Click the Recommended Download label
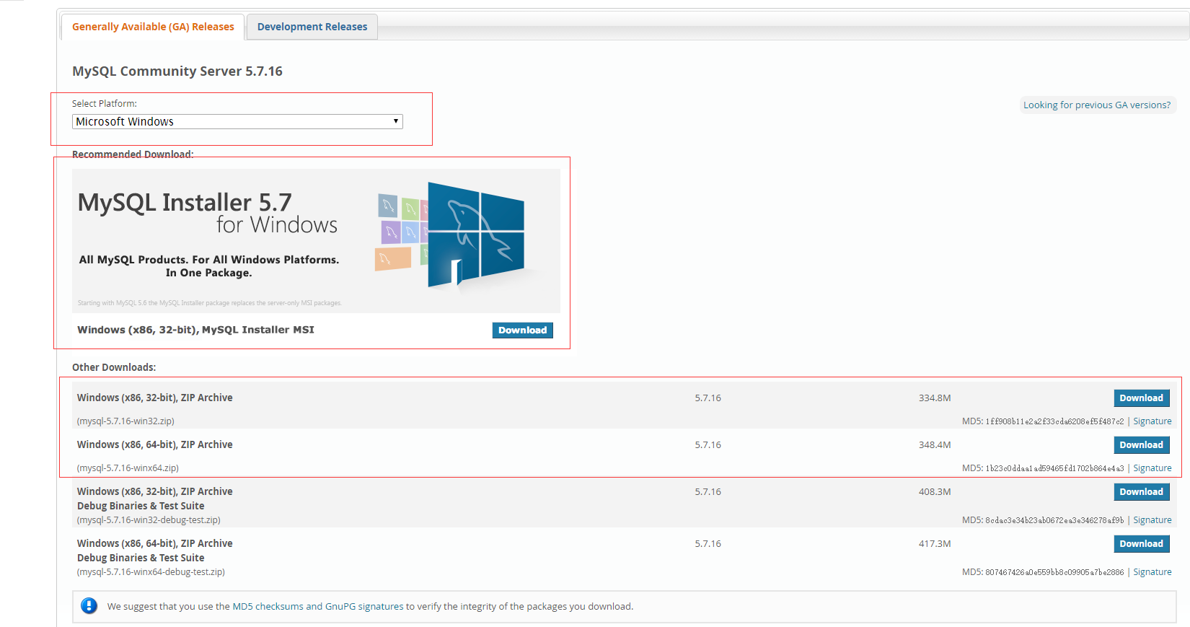Screen dimensions: 1190x627 click(133, 154)
